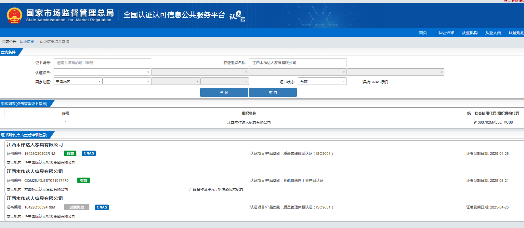The width and height of the screenshot is (524, 228).
Task: Click the 获证组织名称 input field
Action: 298,63
